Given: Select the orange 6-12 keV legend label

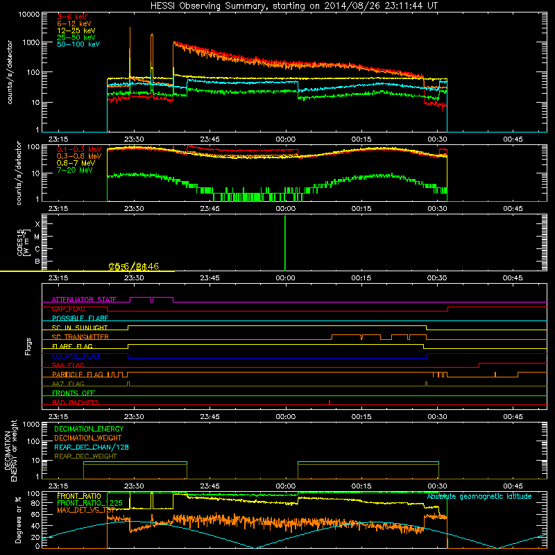Looking at the screenshot, I should pos(74,24).
